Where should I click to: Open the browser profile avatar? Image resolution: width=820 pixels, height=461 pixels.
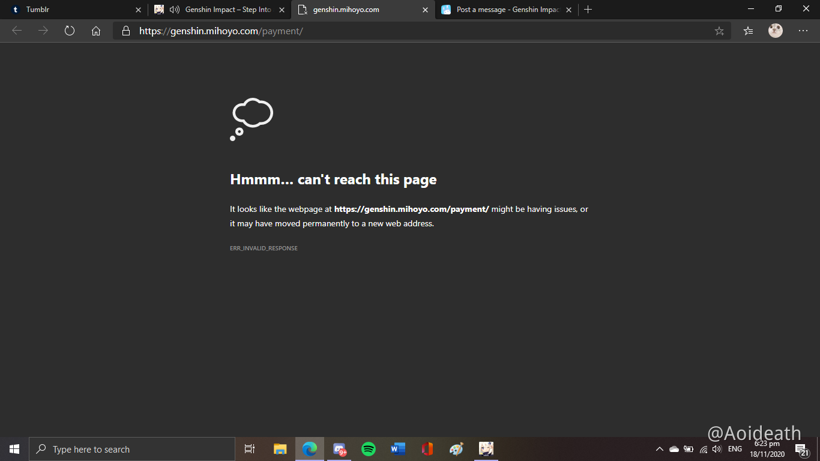(x=776, y=31)
